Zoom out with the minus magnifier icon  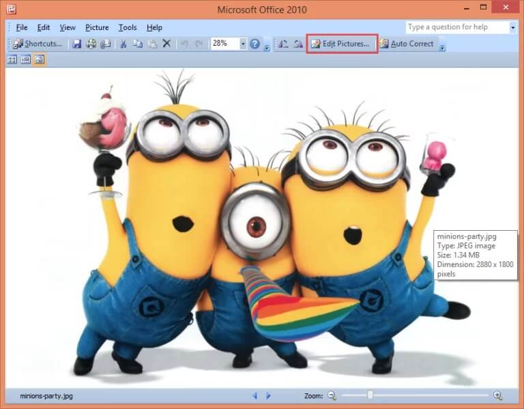pyautogui.click(x=332, y=395)
